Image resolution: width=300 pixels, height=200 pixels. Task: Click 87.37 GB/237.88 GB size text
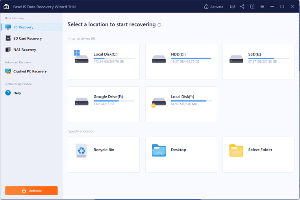263,62
